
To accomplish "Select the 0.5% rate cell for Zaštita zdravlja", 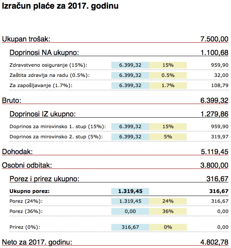I will point(168,75).
